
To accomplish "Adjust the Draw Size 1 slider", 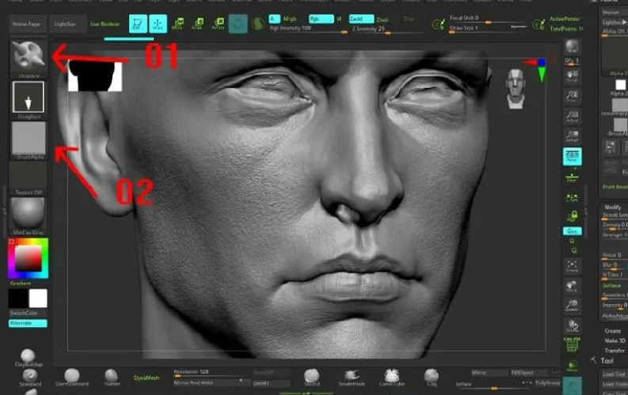I will pos(486,28).
